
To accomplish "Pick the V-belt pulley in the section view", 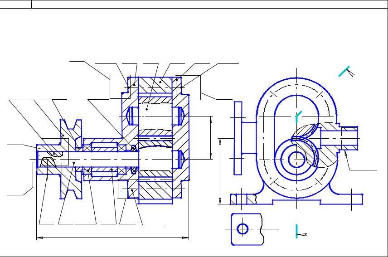I will 71,159.
